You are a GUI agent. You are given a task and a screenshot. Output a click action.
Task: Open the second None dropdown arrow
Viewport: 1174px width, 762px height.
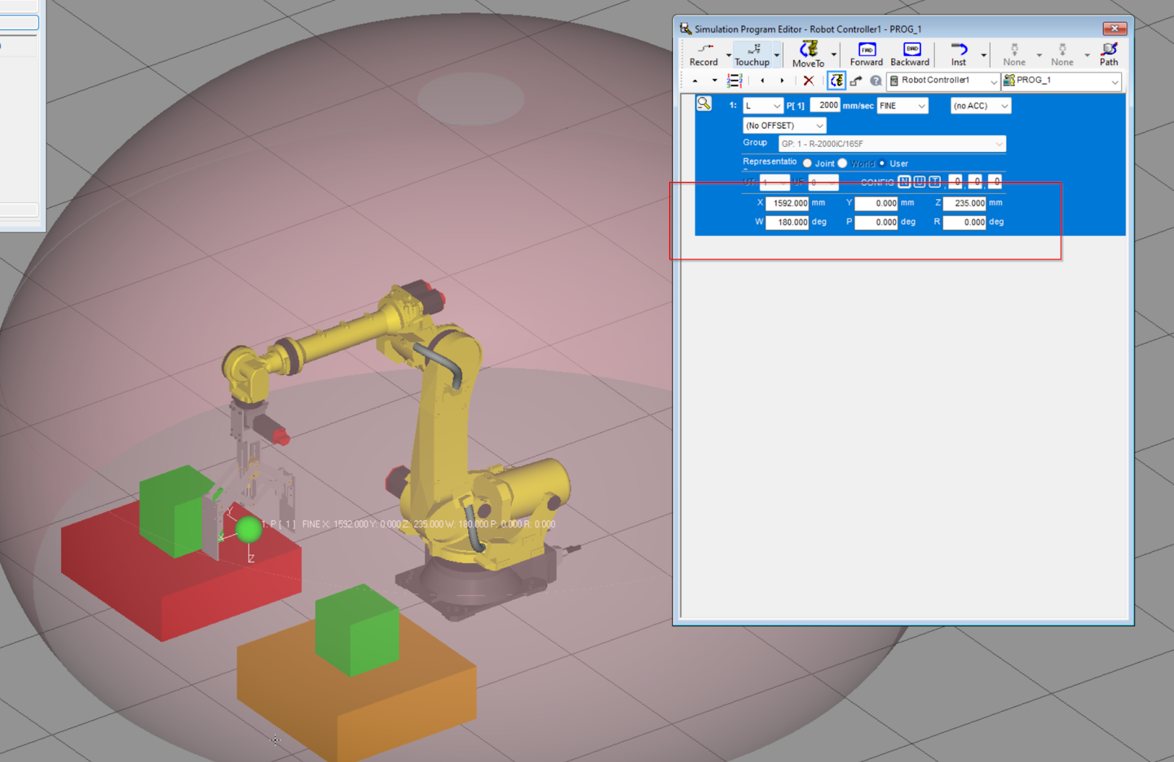[x=1087, y=55]
